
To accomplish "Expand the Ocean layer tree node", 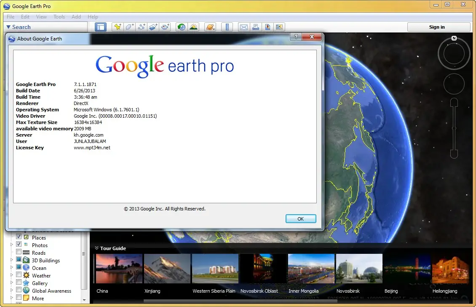I will 12,267.
